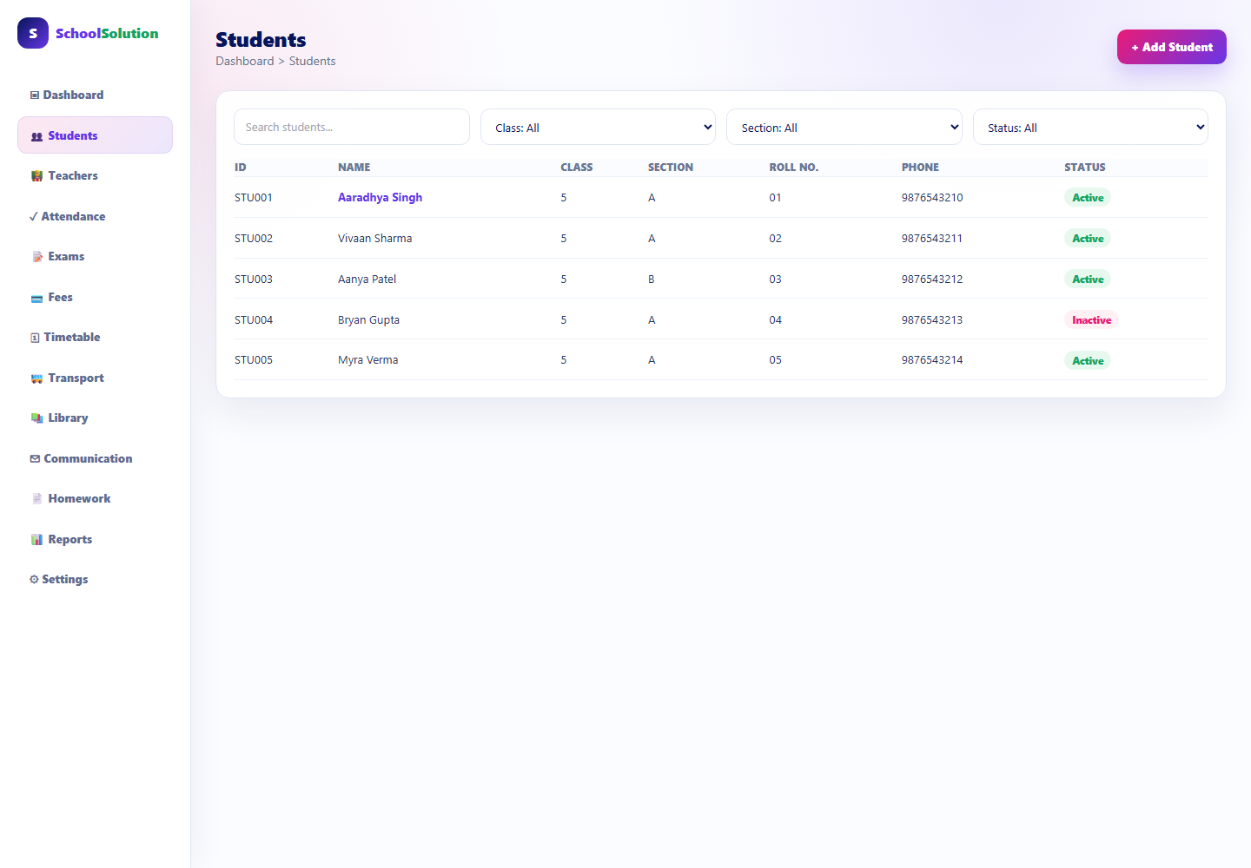Expand the Section: All filter

click(844, 127)
